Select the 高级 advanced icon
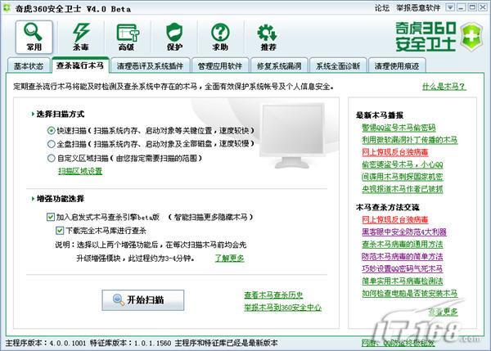491x351 pixels. pos(126,36)
